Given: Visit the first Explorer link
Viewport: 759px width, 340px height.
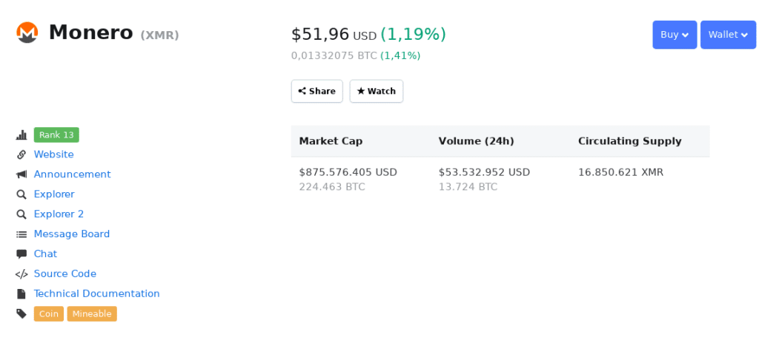Looking at the screenshot, I should coord(54,194).
